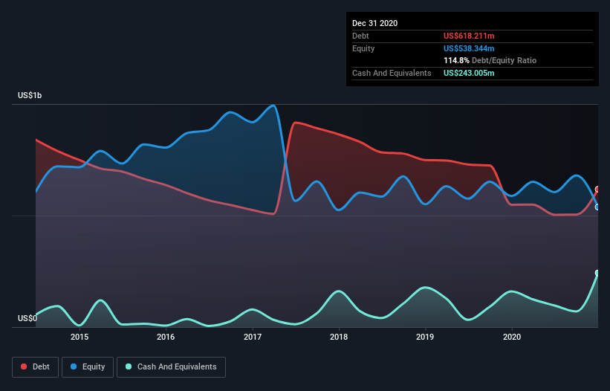The width and height of the screenshot is (610, 391).
Task: Click the US$538.344m equity value
Action: (469, 48)
